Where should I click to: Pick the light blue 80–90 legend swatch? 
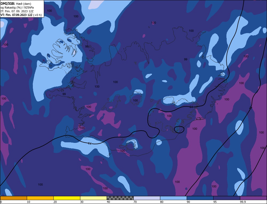(x=174, y=198)
